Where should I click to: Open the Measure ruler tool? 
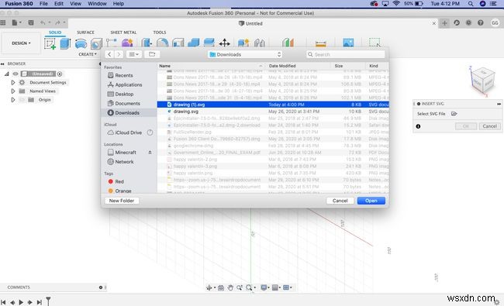coord(320,43)
